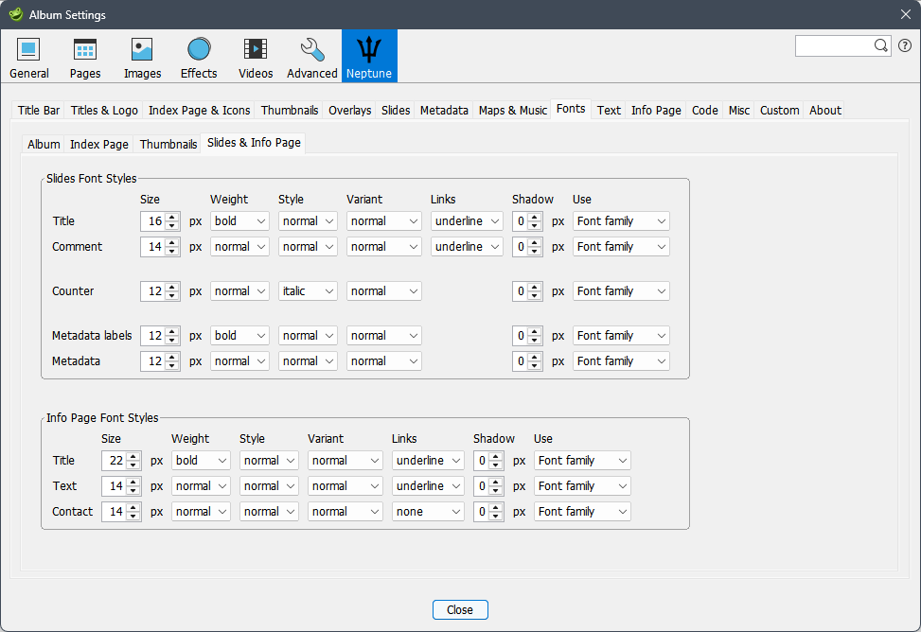Screen dimensions: 921x632
Task: Switch to the Slides main tab
Action: [x=396, y=111]
